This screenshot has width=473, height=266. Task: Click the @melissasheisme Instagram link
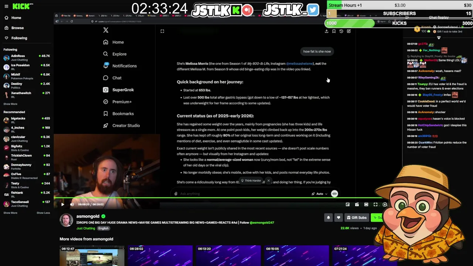pos(299,64)
